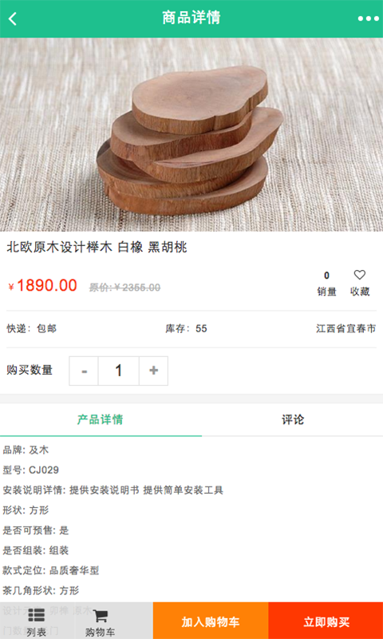Increase purchase quantity with plus
The height and width of the screenshot is (639, 383).
(x=153, y=371)
